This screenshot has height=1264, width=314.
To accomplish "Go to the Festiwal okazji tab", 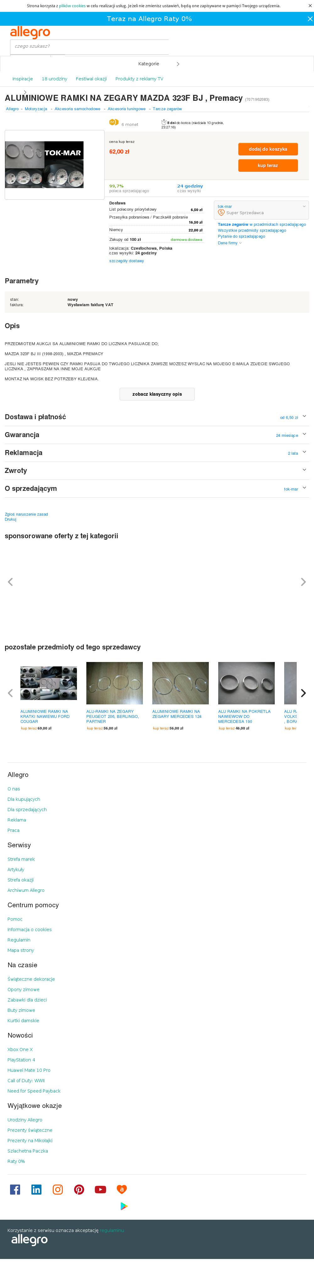I will coord(91,79).
